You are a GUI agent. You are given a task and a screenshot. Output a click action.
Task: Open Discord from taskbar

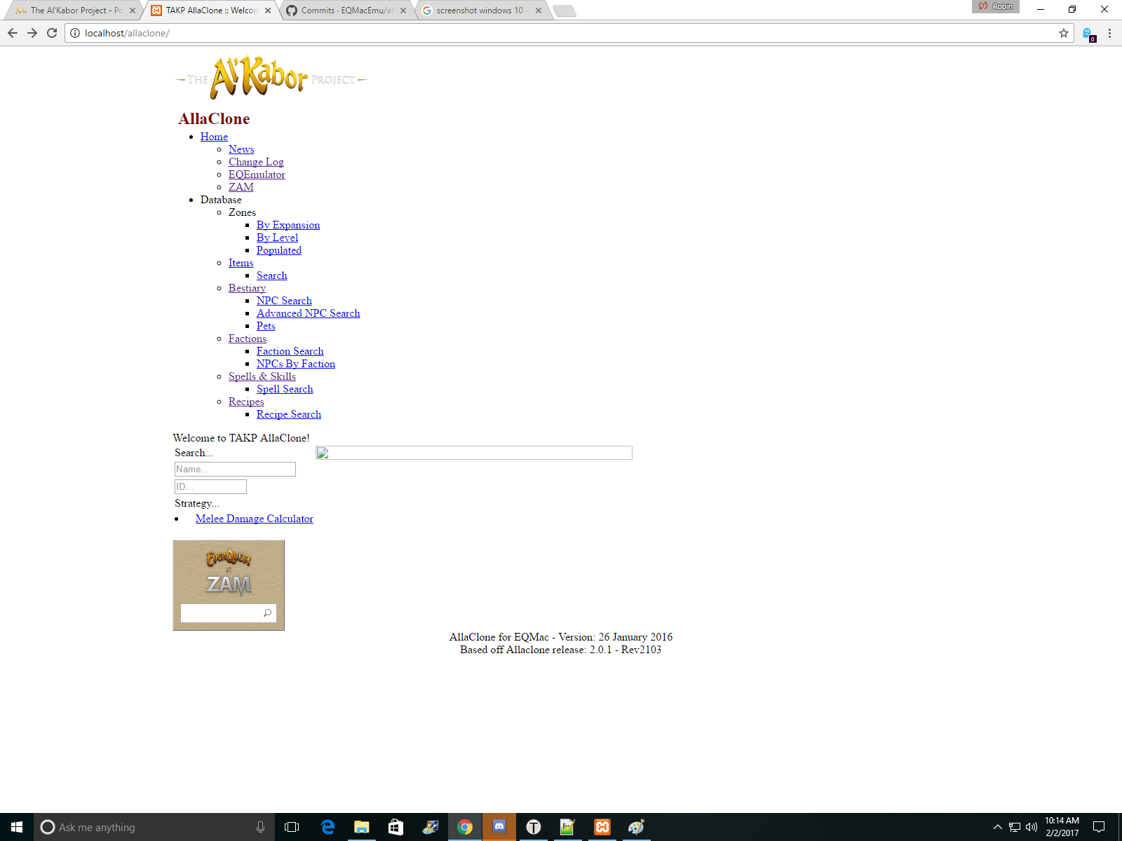[499, 827]
